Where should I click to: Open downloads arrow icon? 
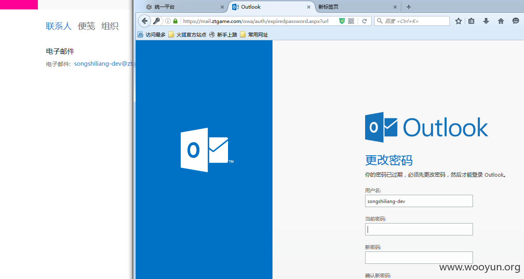tap(486, 21)
